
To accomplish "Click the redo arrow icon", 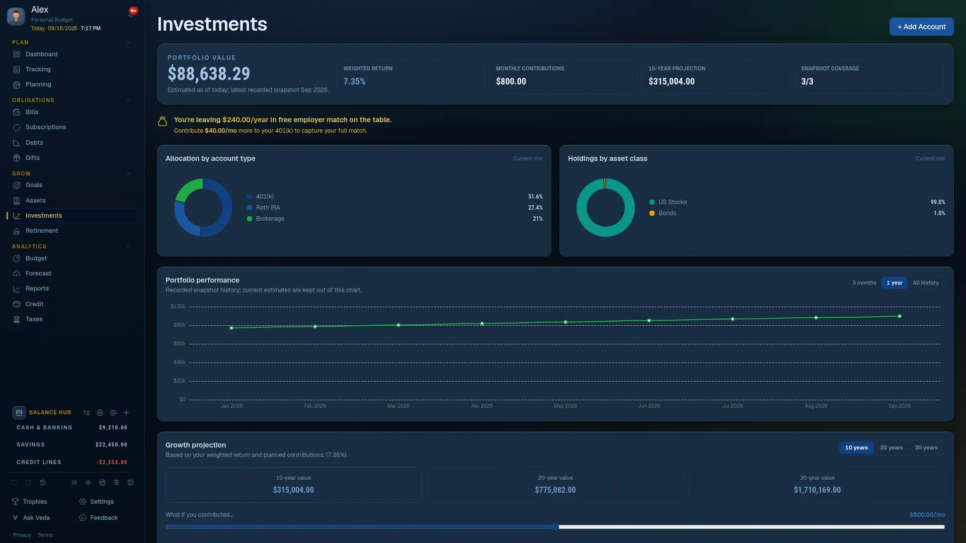I will 29,483.
